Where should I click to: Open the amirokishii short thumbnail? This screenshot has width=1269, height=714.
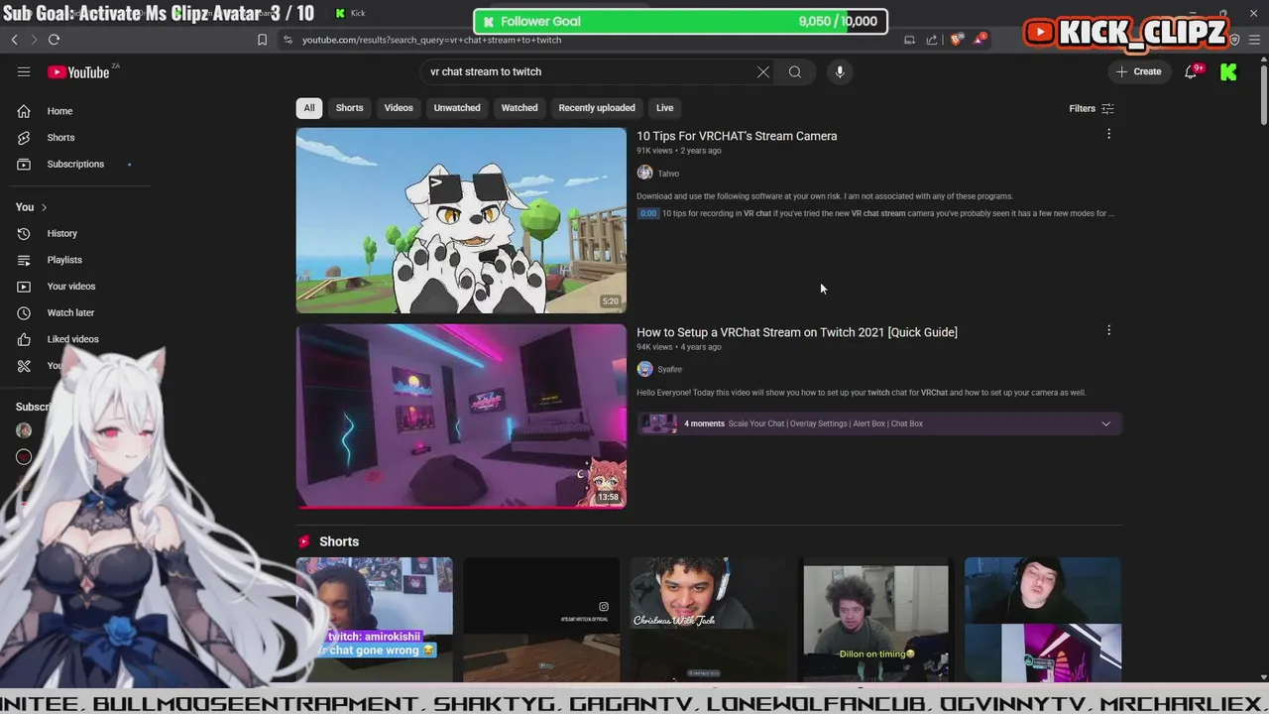[375, 619]
